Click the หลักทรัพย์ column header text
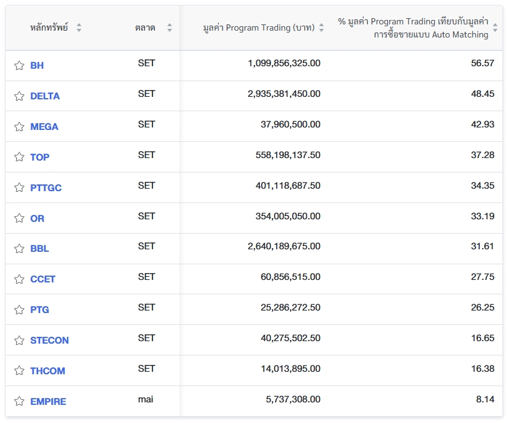The width and height of the screenshot is (508, 423). [x=49, y=28]
